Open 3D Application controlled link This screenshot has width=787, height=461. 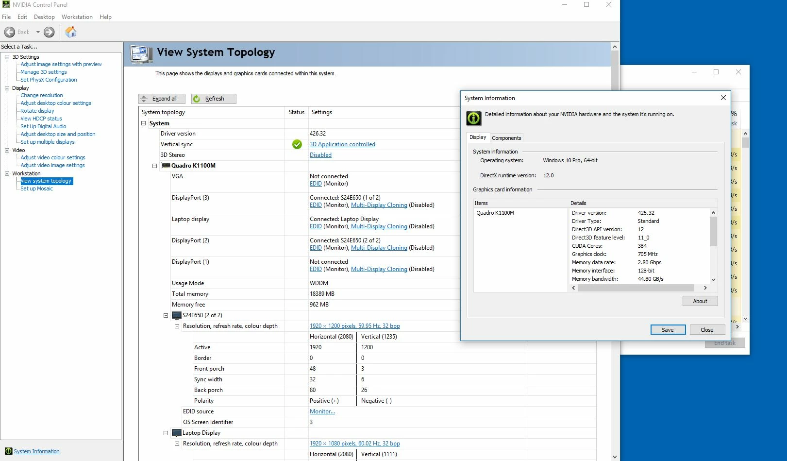(342, 144)
